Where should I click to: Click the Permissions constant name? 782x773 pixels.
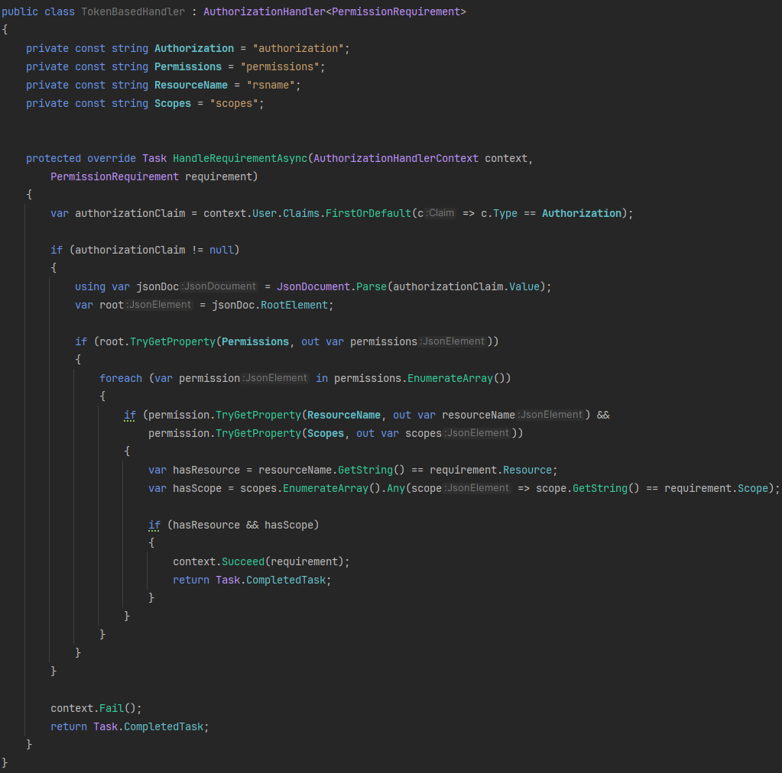coord(187,66)
